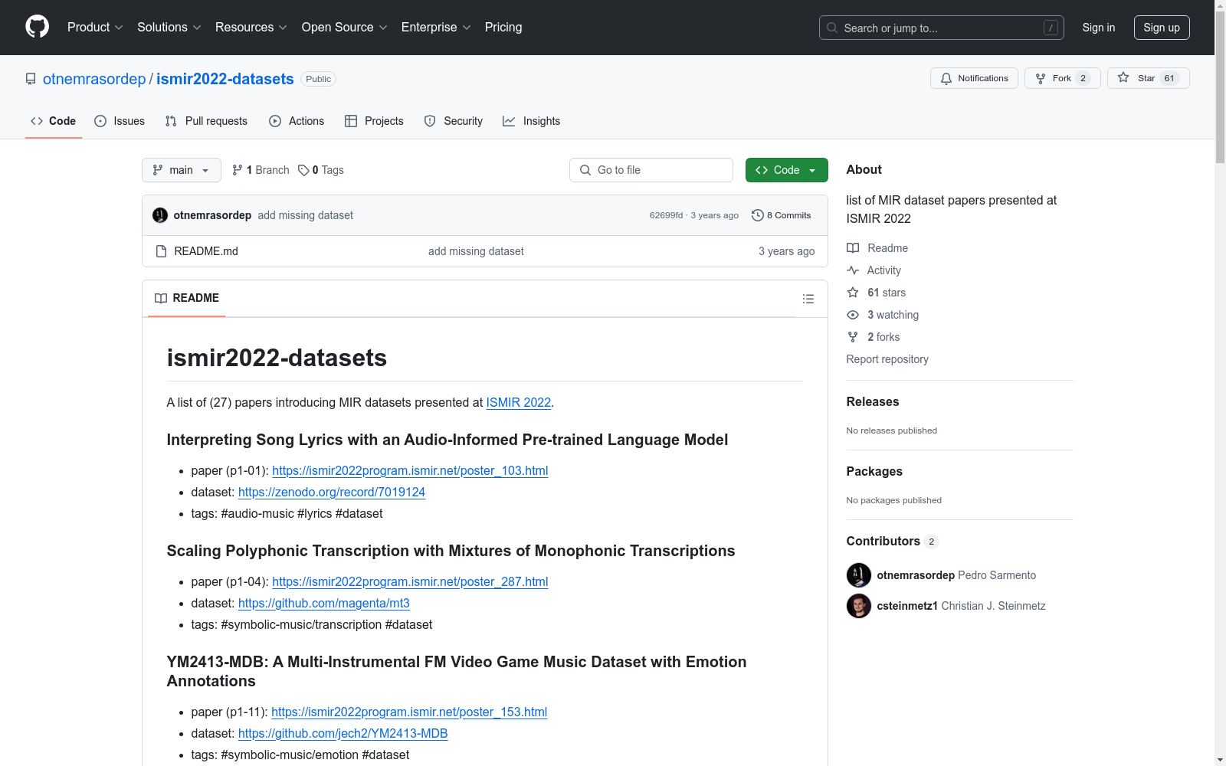Open the Code tab
1226x766 pixels.
[x=54, y=121]
